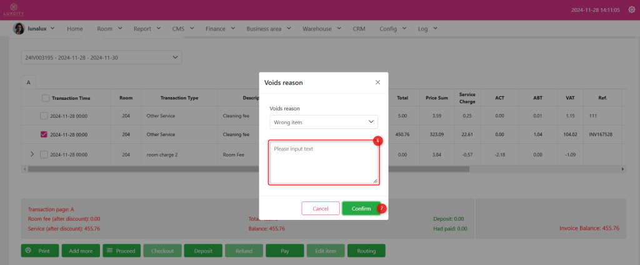
Task: Expand the room charge 2 row
Action: (32, 154)
